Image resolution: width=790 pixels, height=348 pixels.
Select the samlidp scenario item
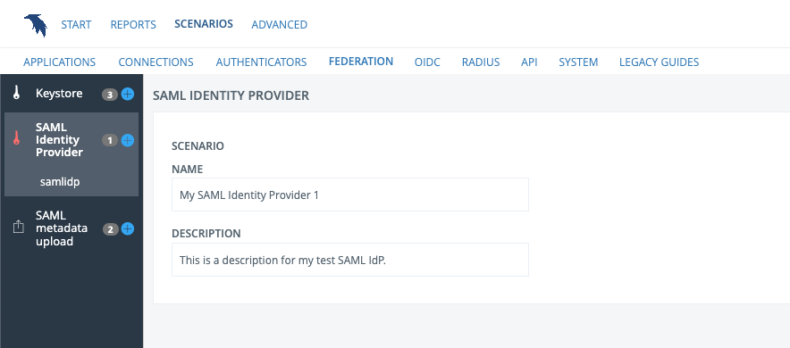point(60,181)
